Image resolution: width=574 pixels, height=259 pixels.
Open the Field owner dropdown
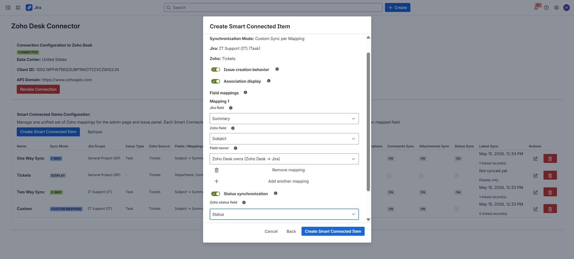(284, 159)
